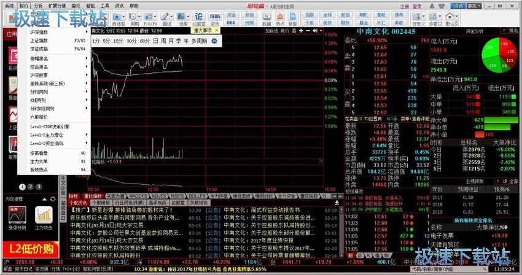The width and height of the screenshot is (522, 275).
Task: Close the 量比指标 sub-chart panel
Action: [x=321, y=161]
